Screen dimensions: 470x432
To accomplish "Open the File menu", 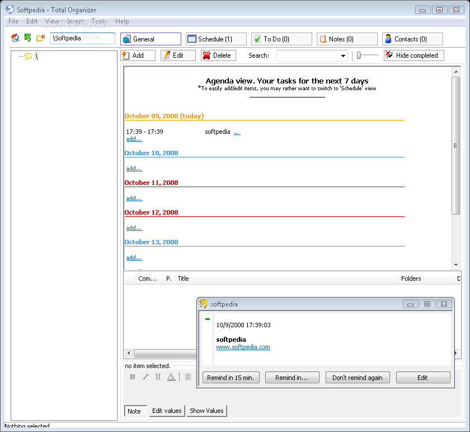I will (13, 21).
